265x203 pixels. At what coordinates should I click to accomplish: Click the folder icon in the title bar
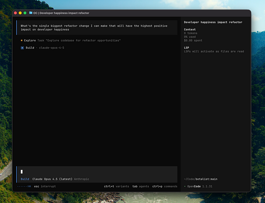tap(31, 13)
